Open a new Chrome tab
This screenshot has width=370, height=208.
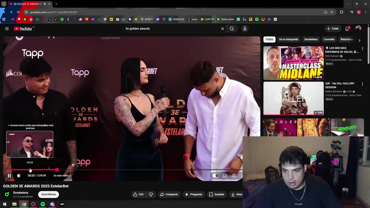[56, 4]
